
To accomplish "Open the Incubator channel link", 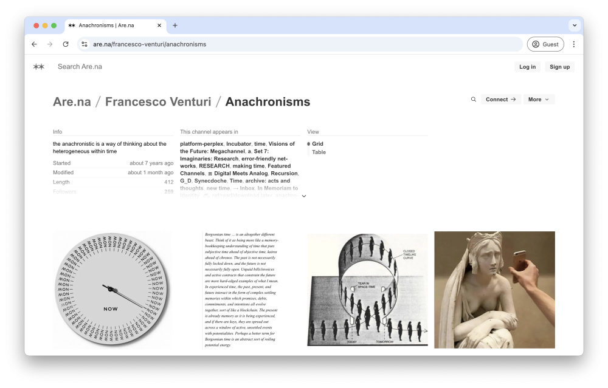I will tap(238, 144).
